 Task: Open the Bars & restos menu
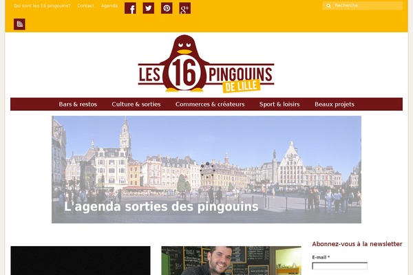tap(78, 104)
